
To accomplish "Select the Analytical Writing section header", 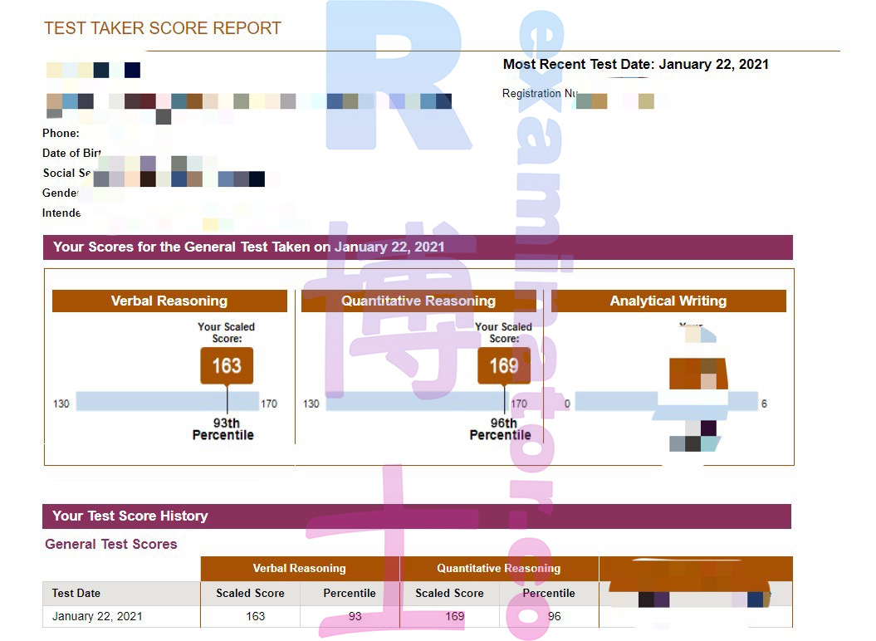I will 668,301.
